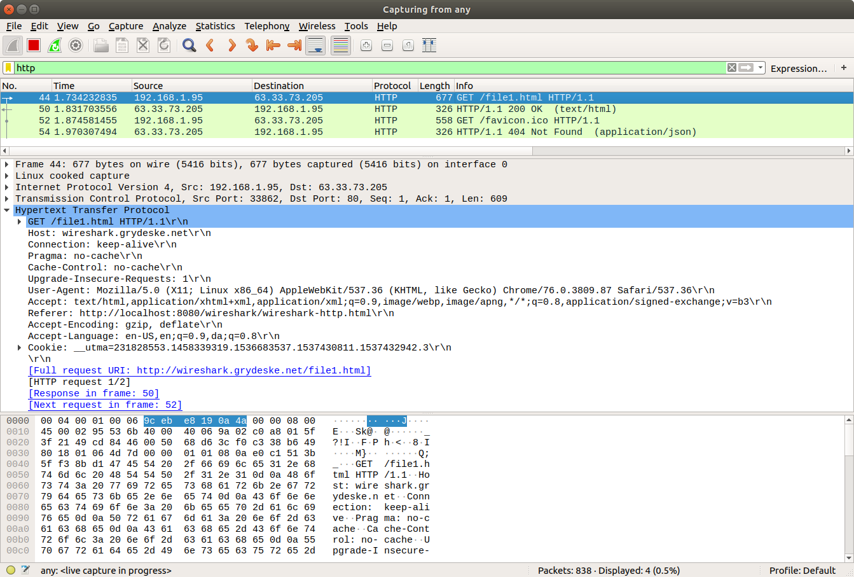This screenshot has height=577, width=854.
Task: Open the Statistics menu
Action: coord(216,26)
